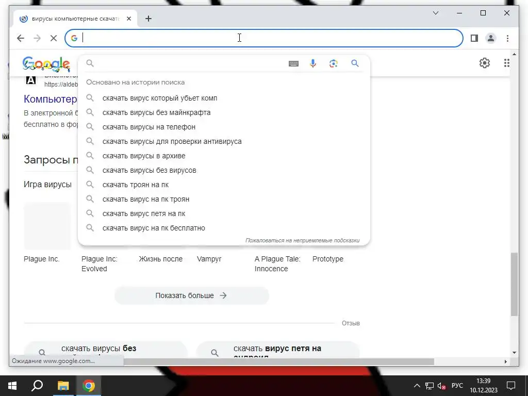Close the 'вирусы компьютерные скачать' tab

click(x=128, y=19)
